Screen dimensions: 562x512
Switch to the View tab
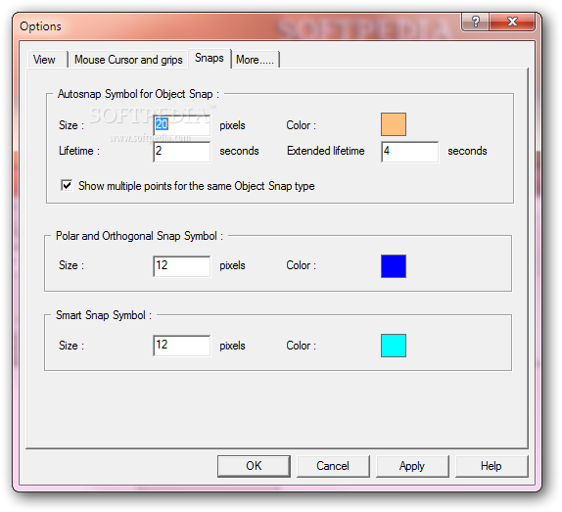point(48,60)
